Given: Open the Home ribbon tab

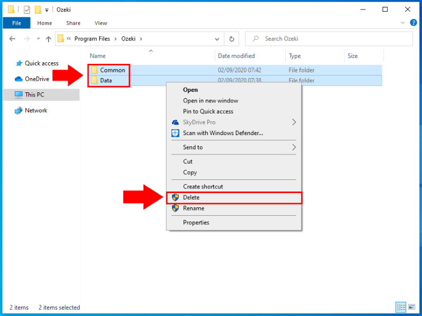Looking at the screenshot, I should [44, 23].
